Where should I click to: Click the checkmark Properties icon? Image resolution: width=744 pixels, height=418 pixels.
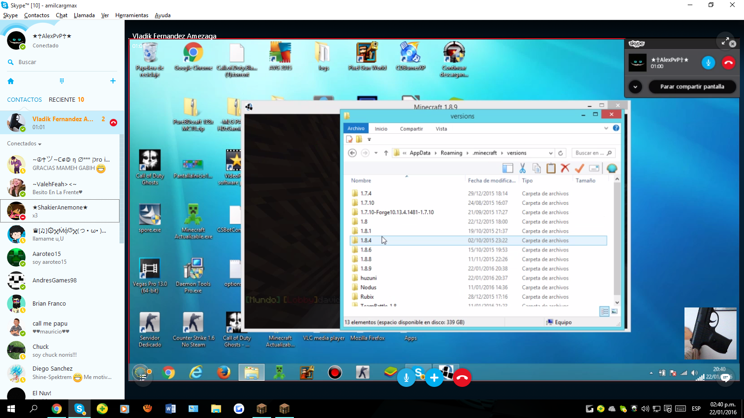[579, 168]
